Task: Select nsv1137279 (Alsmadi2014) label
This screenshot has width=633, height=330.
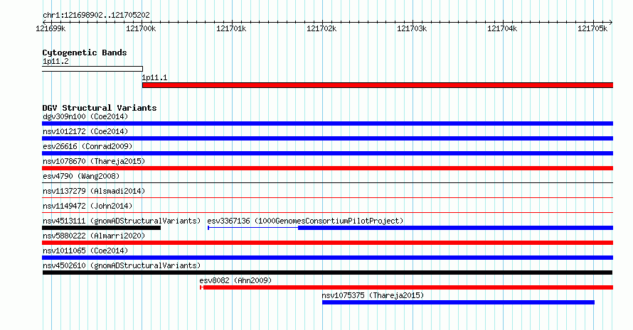Action: click(x=94, y=191)
